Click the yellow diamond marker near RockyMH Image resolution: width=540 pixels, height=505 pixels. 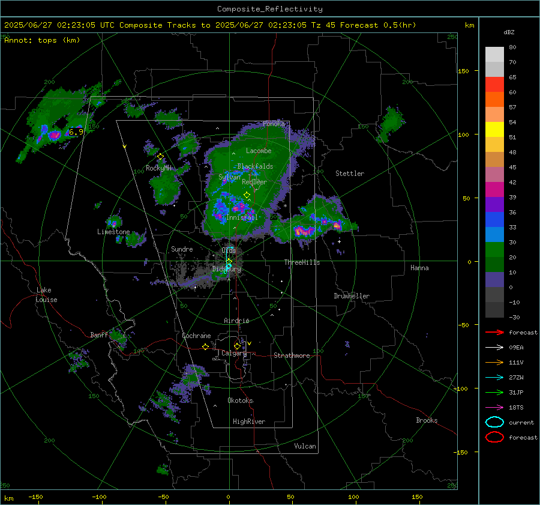pos(160,157)
